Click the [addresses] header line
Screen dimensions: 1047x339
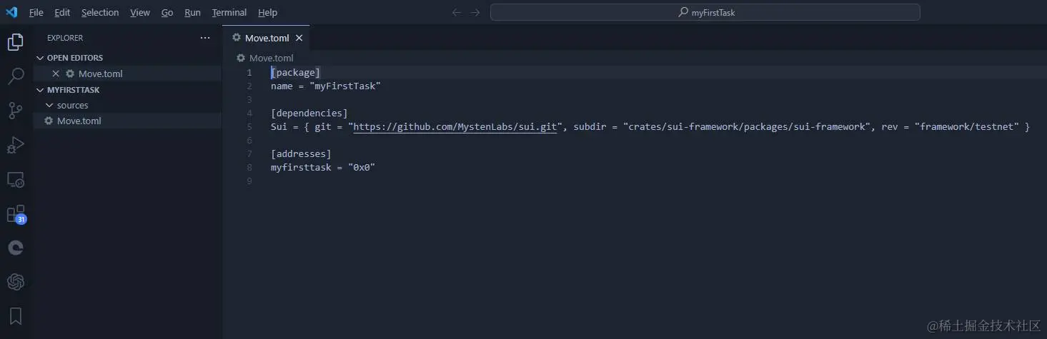(x=301, y=153)
